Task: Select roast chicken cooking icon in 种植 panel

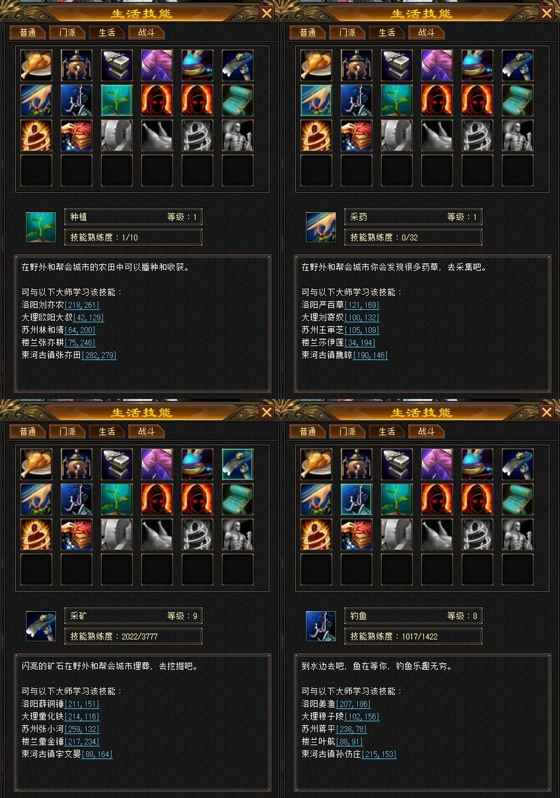Action: [36, 65]
